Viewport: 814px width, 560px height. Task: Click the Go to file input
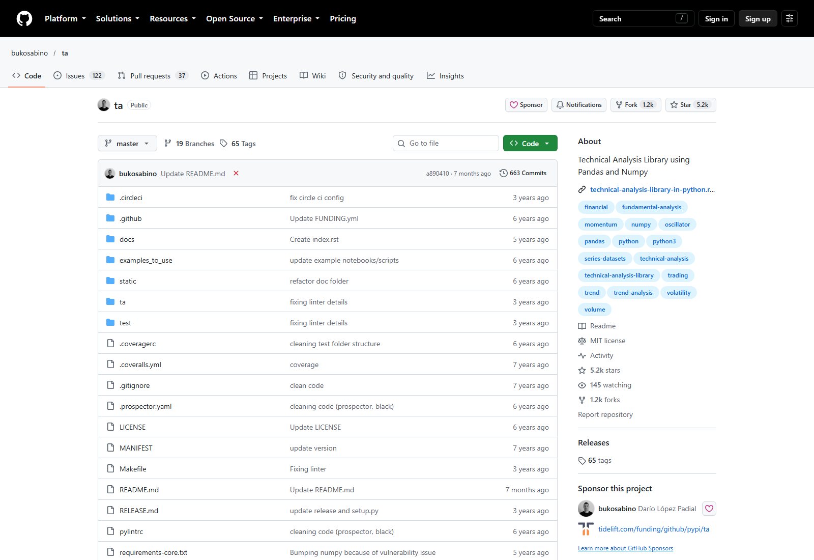(446, 144)
